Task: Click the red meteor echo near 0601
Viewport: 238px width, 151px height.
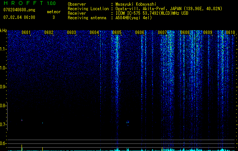Action: coord(22,120)
